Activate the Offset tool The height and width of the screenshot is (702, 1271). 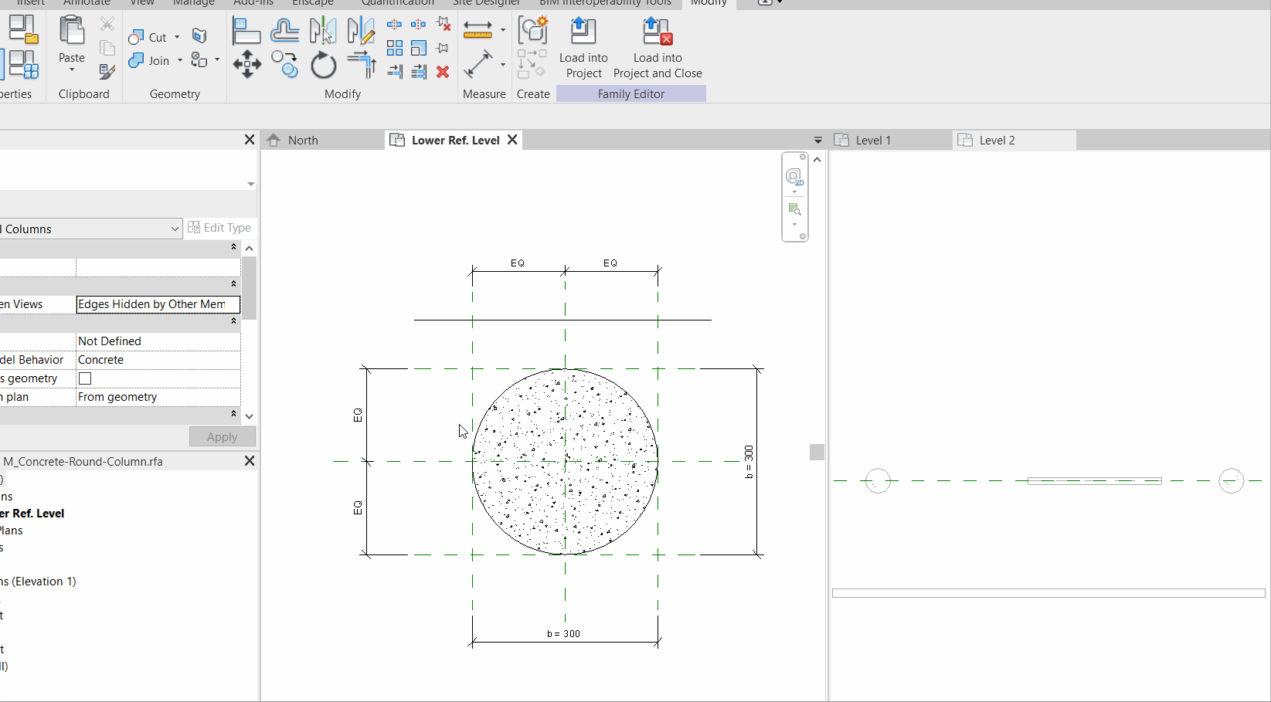tap(285, 31)
